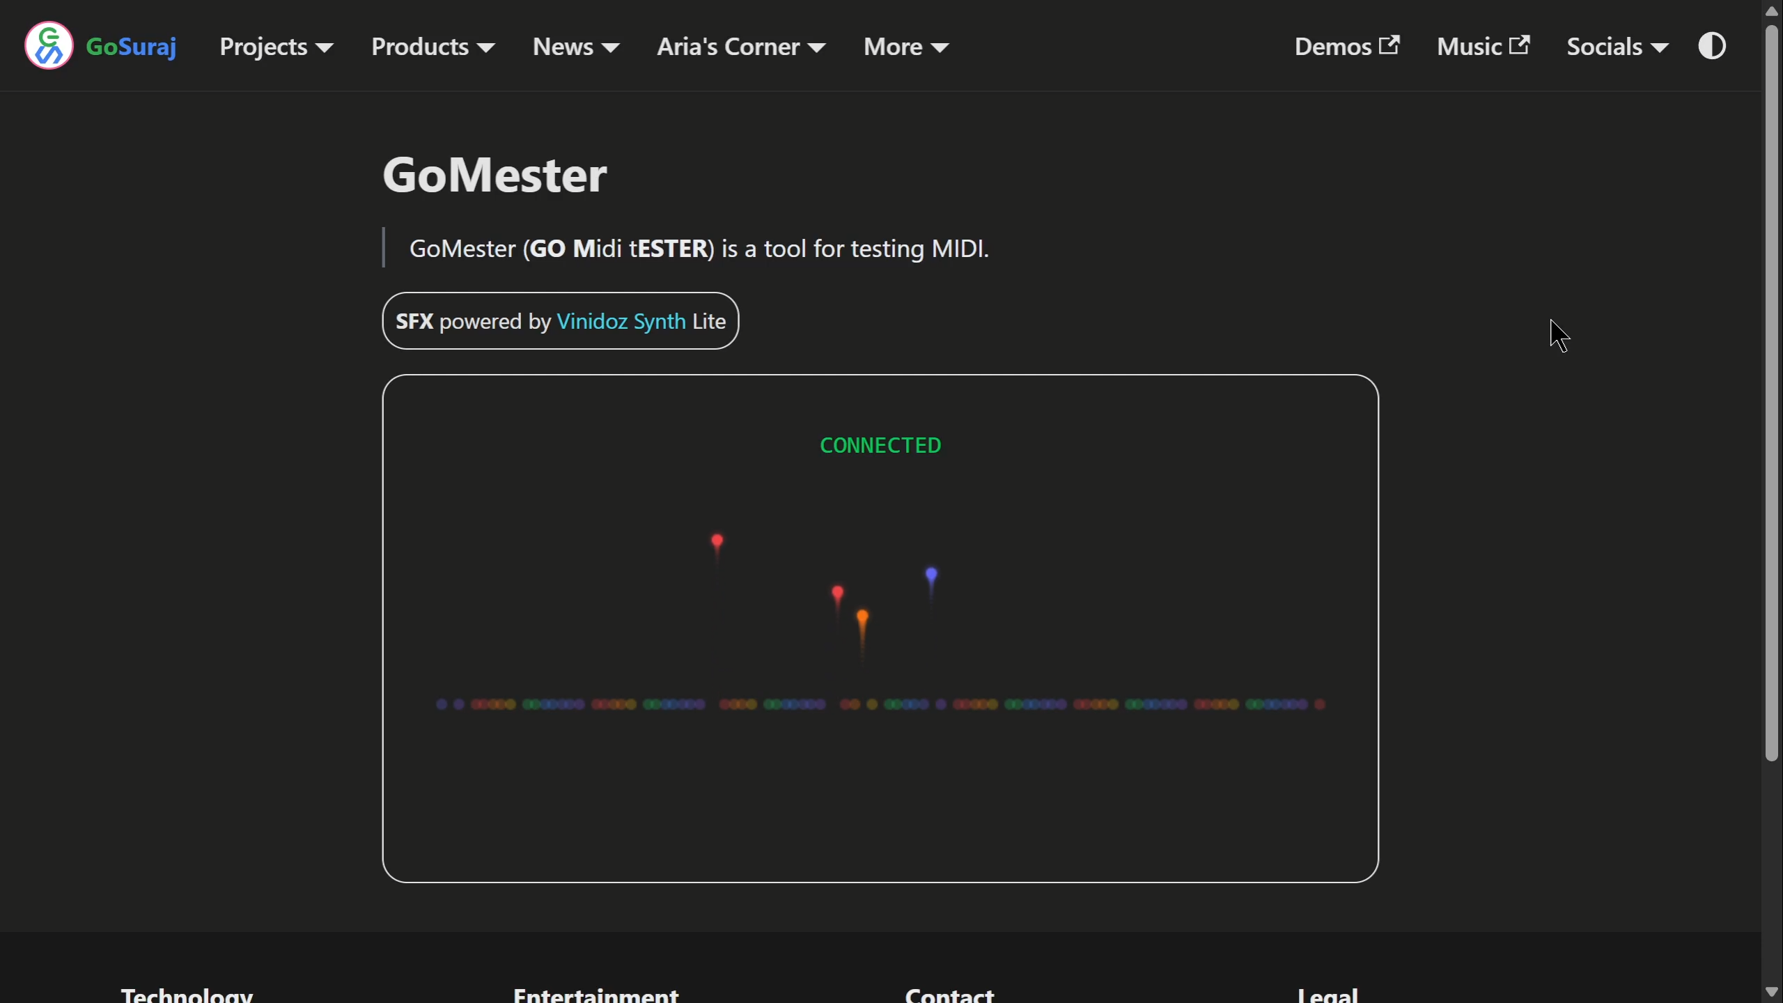Click the orange falling note marker

pyautogui.click(x=863, y=617)
